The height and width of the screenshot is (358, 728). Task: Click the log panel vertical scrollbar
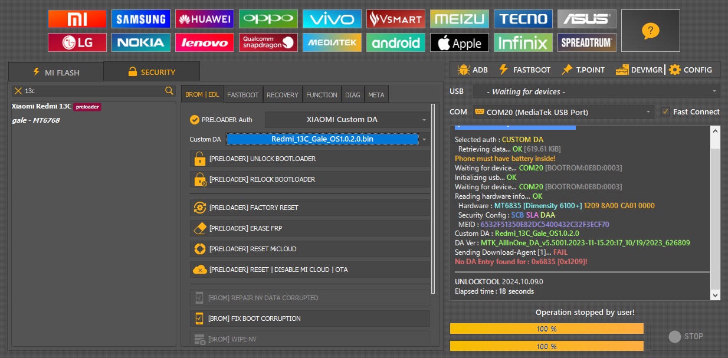click(716, 213)
